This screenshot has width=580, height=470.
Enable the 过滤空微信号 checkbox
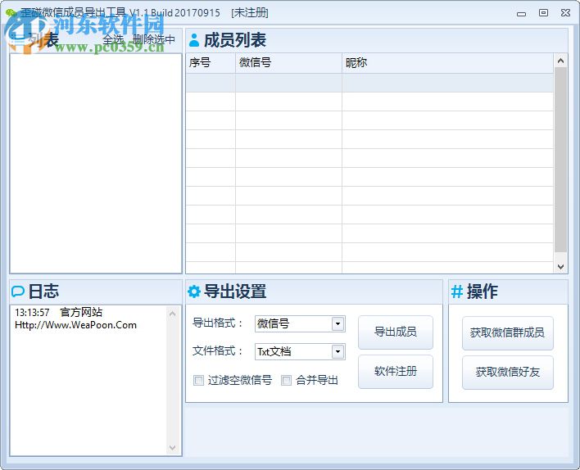point(198,380)
